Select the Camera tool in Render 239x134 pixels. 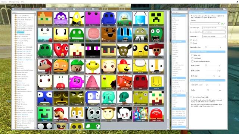pos(175,98)
